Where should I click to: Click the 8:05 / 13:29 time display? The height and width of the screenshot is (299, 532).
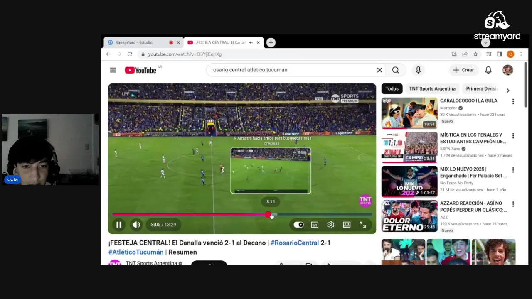164,225
